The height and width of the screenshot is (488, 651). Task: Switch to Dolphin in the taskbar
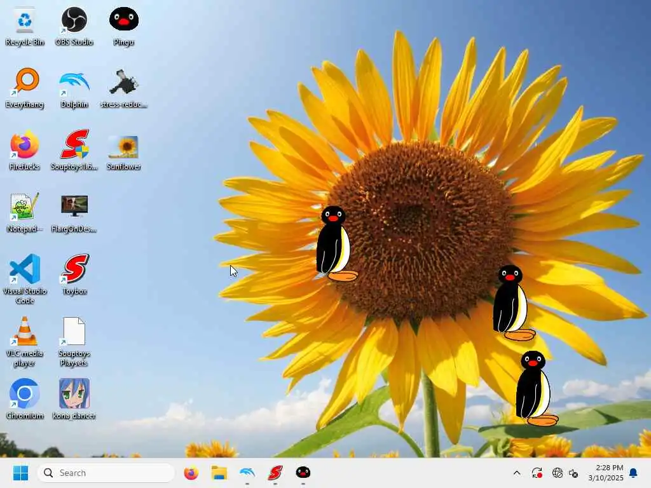click(x=247, y=473)
